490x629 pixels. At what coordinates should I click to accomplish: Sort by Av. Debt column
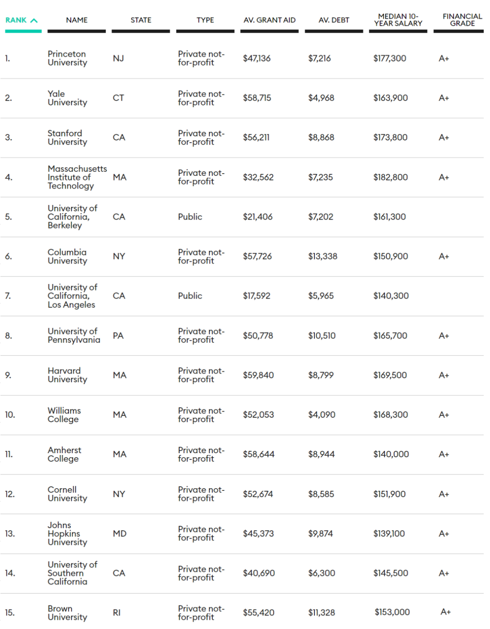tap(334, 20)
